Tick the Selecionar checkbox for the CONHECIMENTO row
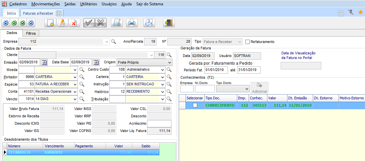The width and height of the screenshot is (365, 161). [x=195, y=105]
